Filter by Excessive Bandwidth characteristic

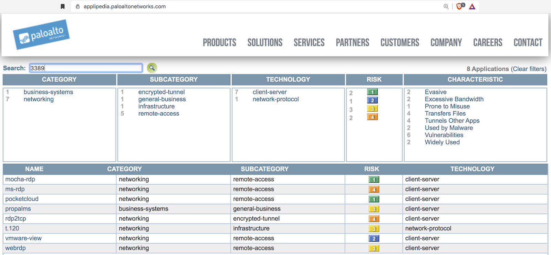[x=454, y=99]
